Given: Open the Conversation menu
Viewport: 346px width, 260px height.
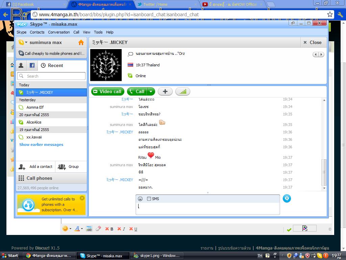Looking at the screenshot, I should click(x=59, y=32).
